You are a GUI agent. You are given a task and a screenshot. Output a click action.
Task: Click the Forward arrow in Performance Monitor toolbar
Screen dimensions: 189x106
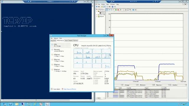pos(99,7)
